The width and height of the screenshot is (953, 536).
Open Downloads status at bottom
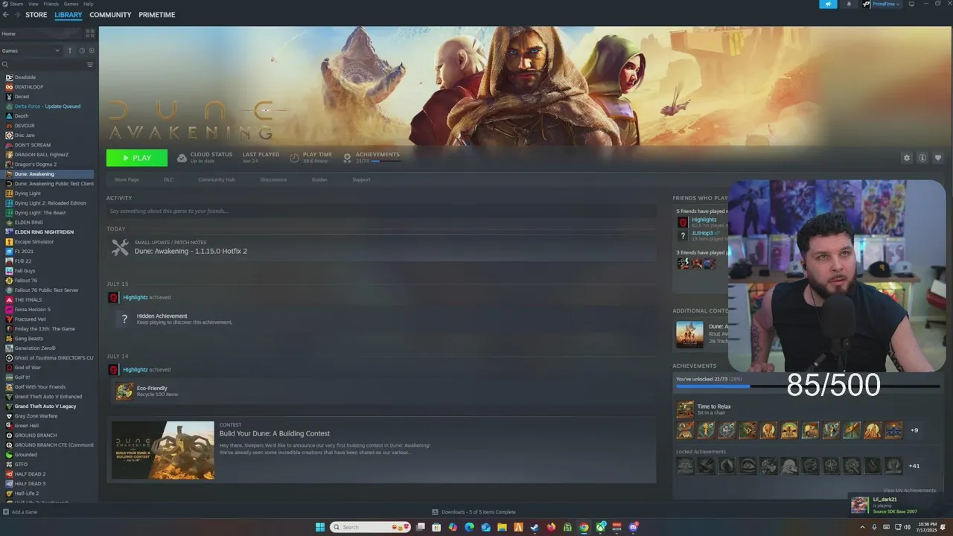474,512
